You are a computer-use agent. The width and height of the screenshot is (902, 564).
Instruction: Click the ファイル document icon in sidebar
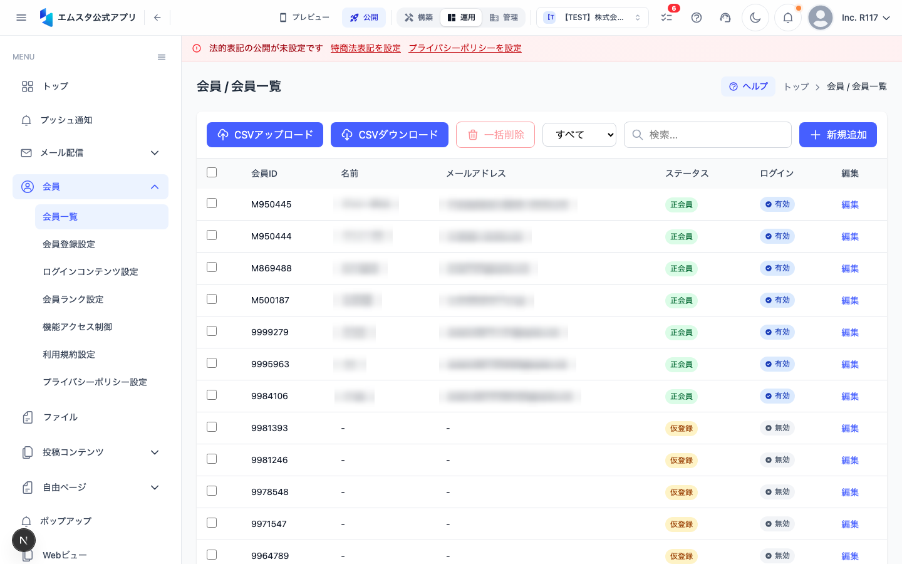(28, 417)
